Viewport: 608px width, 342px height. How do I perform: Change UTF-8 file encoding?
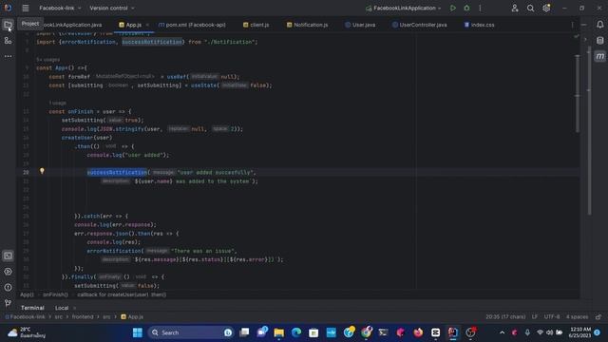coord(552,316)
